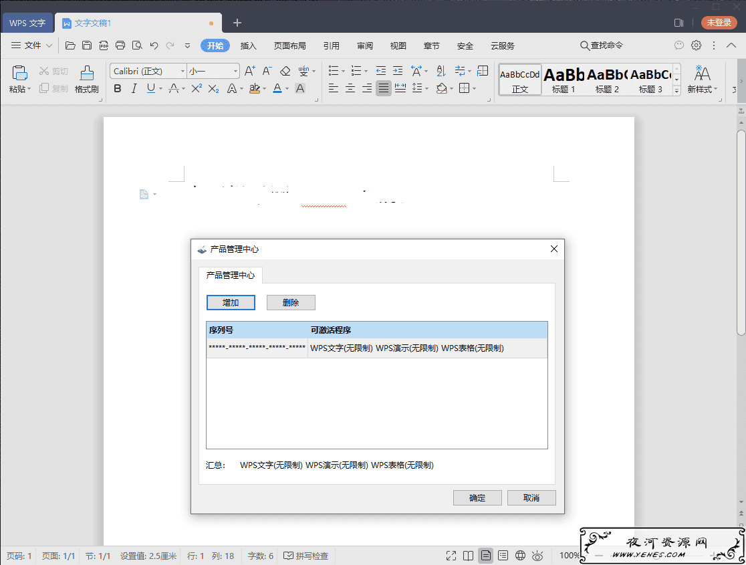Export to PDF via the toolbar icon
The width and height of the screenshot is (746, 565).
[103, 45]
